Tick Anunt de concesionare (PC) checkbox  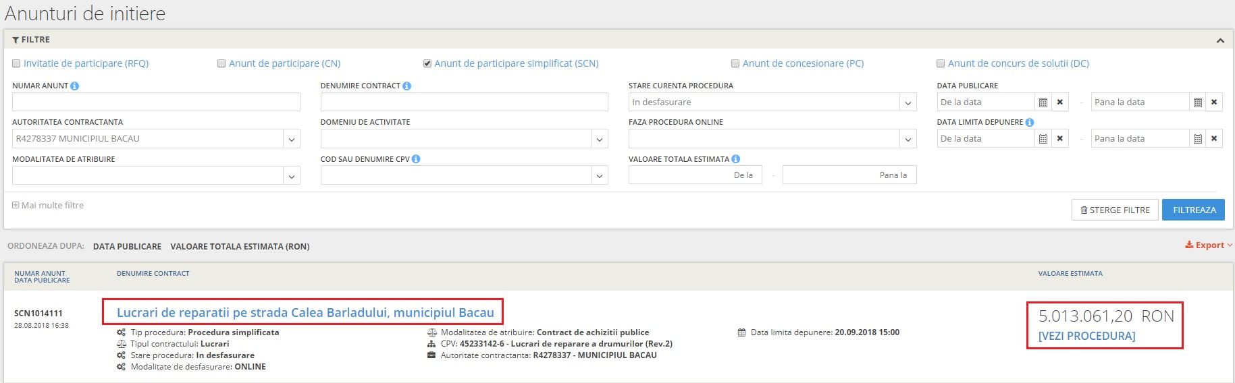tap(735, 63)
